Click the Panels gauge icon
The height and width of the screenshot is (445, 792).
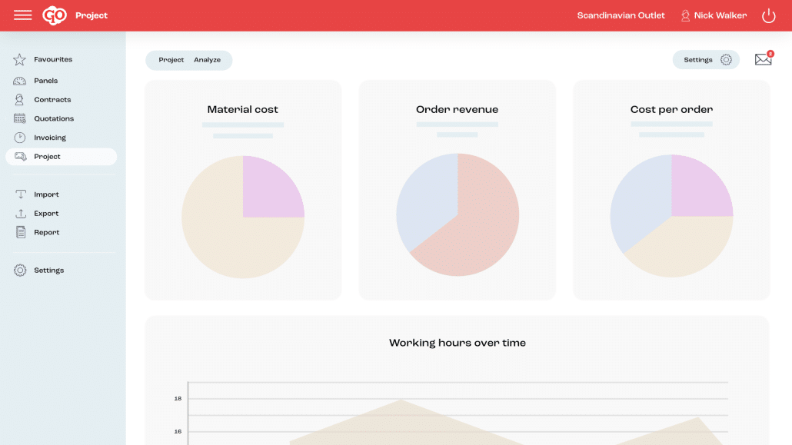pyautogui.click(x=20, y=81)
